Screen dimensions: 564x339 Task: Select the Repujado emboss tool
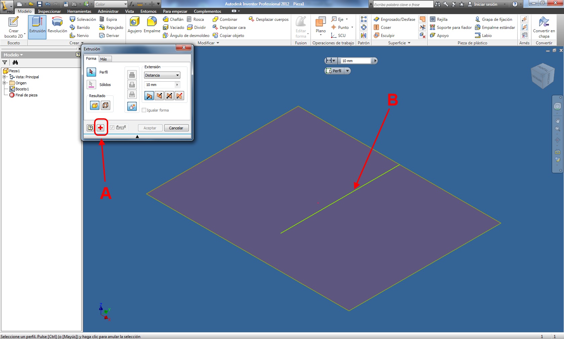click(x=111, y=28)
